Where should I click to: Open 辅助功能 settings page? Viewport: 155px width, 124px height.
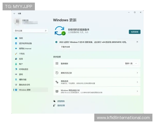point(31,79)
